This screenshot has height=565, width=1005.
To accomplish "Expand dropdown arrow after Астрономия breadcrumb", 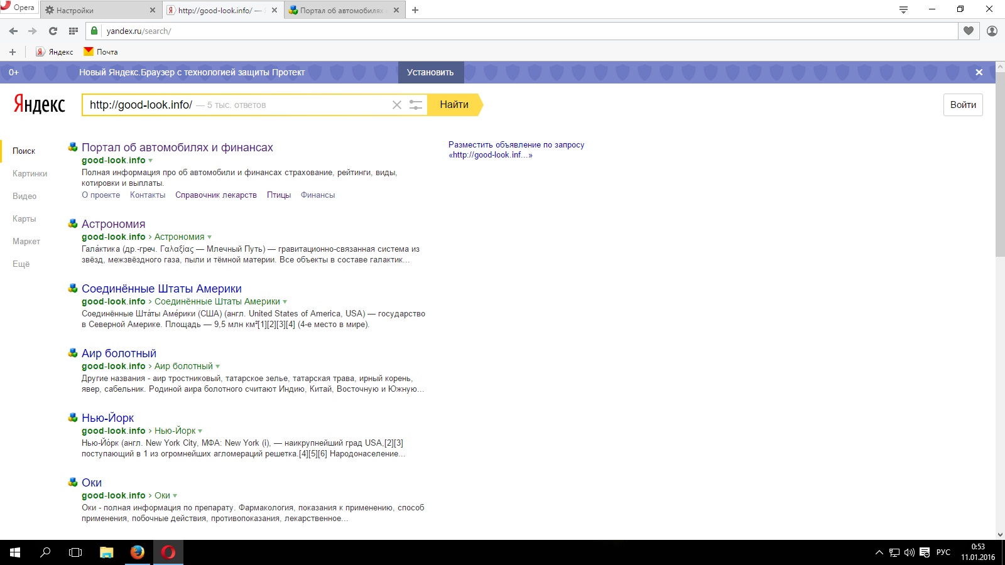I will [209, 237].
